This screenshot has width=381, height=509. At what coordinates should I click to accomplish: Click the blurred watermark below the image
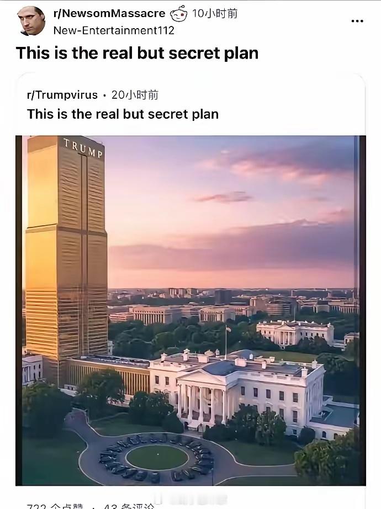[x=190, y=500]
